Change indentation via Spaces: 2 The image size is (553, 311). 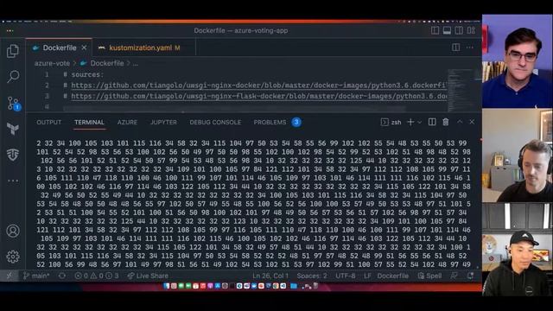312,276
